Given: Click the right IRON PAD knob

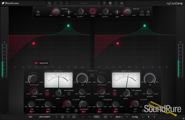Looking at the screenshot, I should 127,12.
